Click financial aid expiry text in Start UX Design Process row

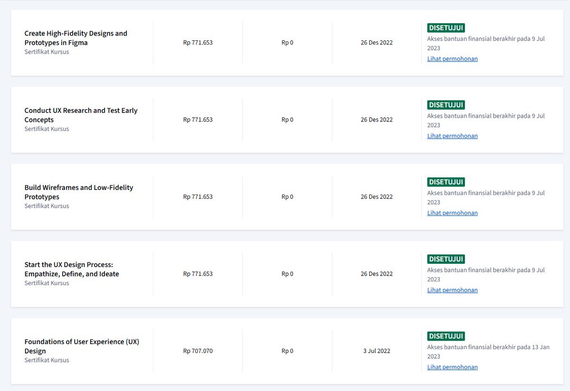click(486, 275)
